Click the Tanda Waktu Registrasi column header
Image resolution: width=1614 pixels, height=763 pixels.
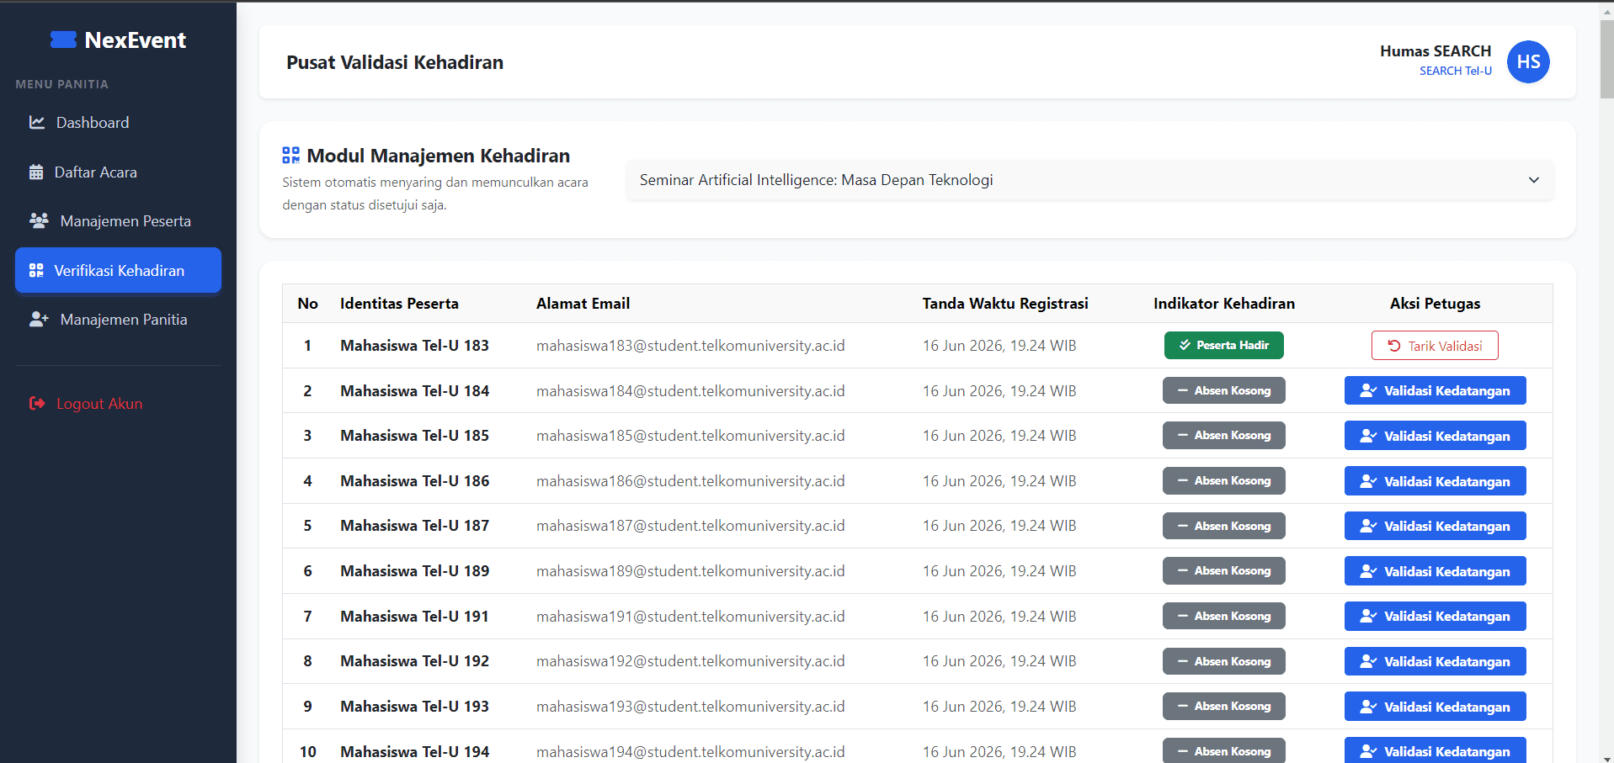coord(1005,304)
